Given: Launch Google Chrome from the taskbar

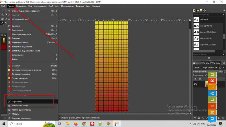Looking at the screenshot, I should [84, 124].
